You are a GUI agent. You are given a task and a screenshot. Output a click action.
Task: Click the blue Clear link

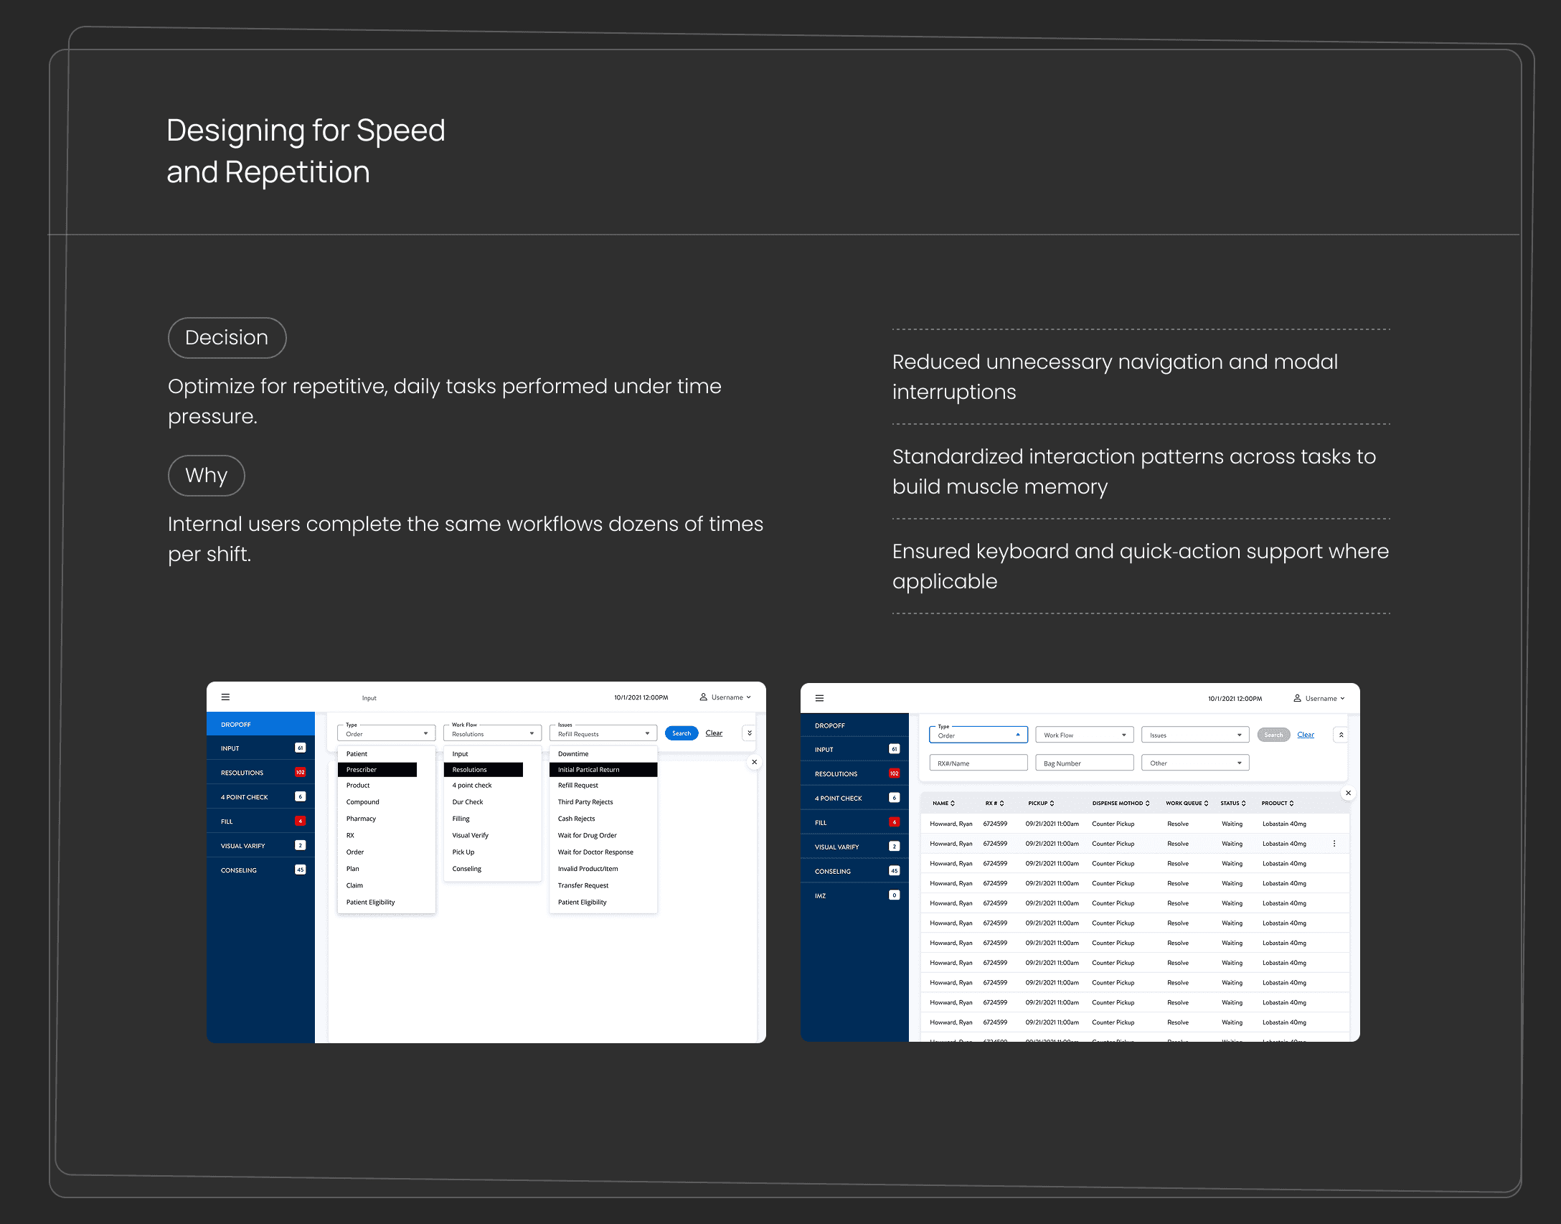1306,735
